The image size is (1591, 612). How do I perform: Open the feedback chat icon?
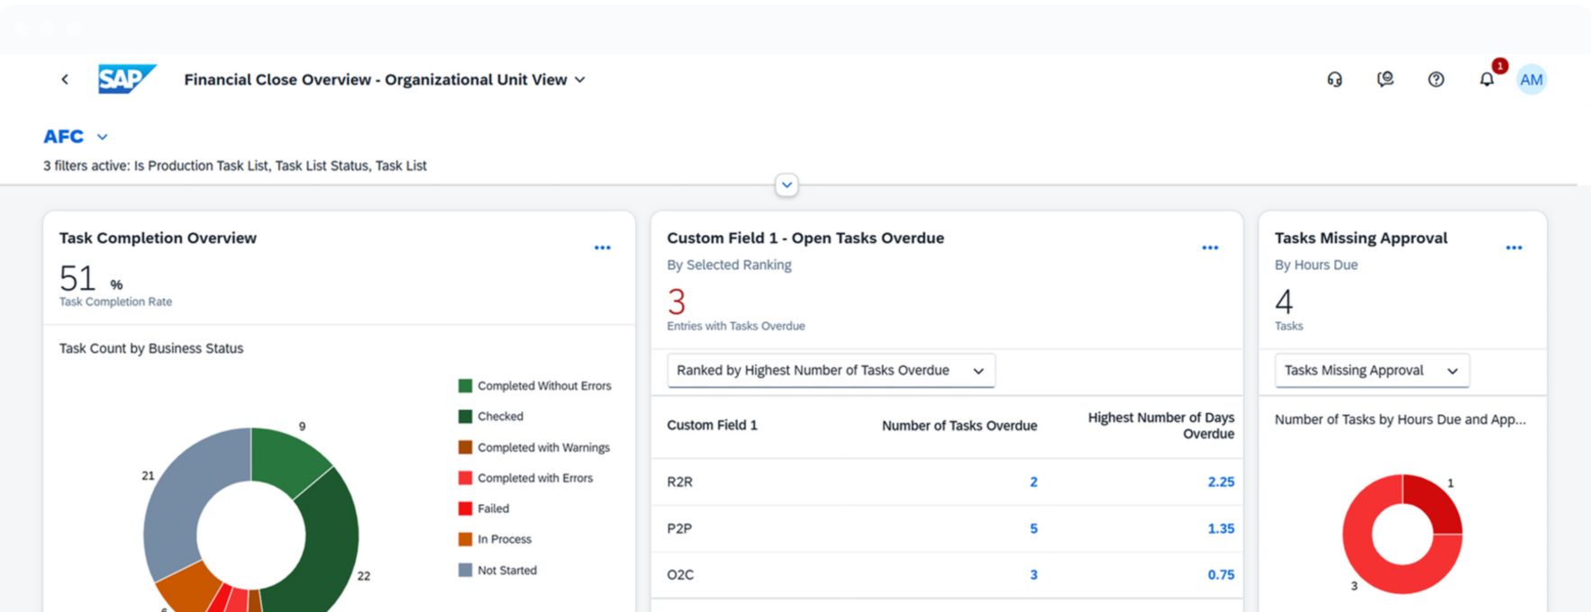coord(1385,79)
